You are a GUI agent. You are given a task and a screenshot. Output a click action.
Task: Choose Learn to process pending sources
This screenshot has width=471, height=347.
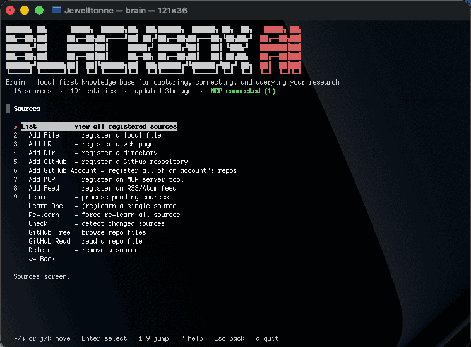(98, 197)
